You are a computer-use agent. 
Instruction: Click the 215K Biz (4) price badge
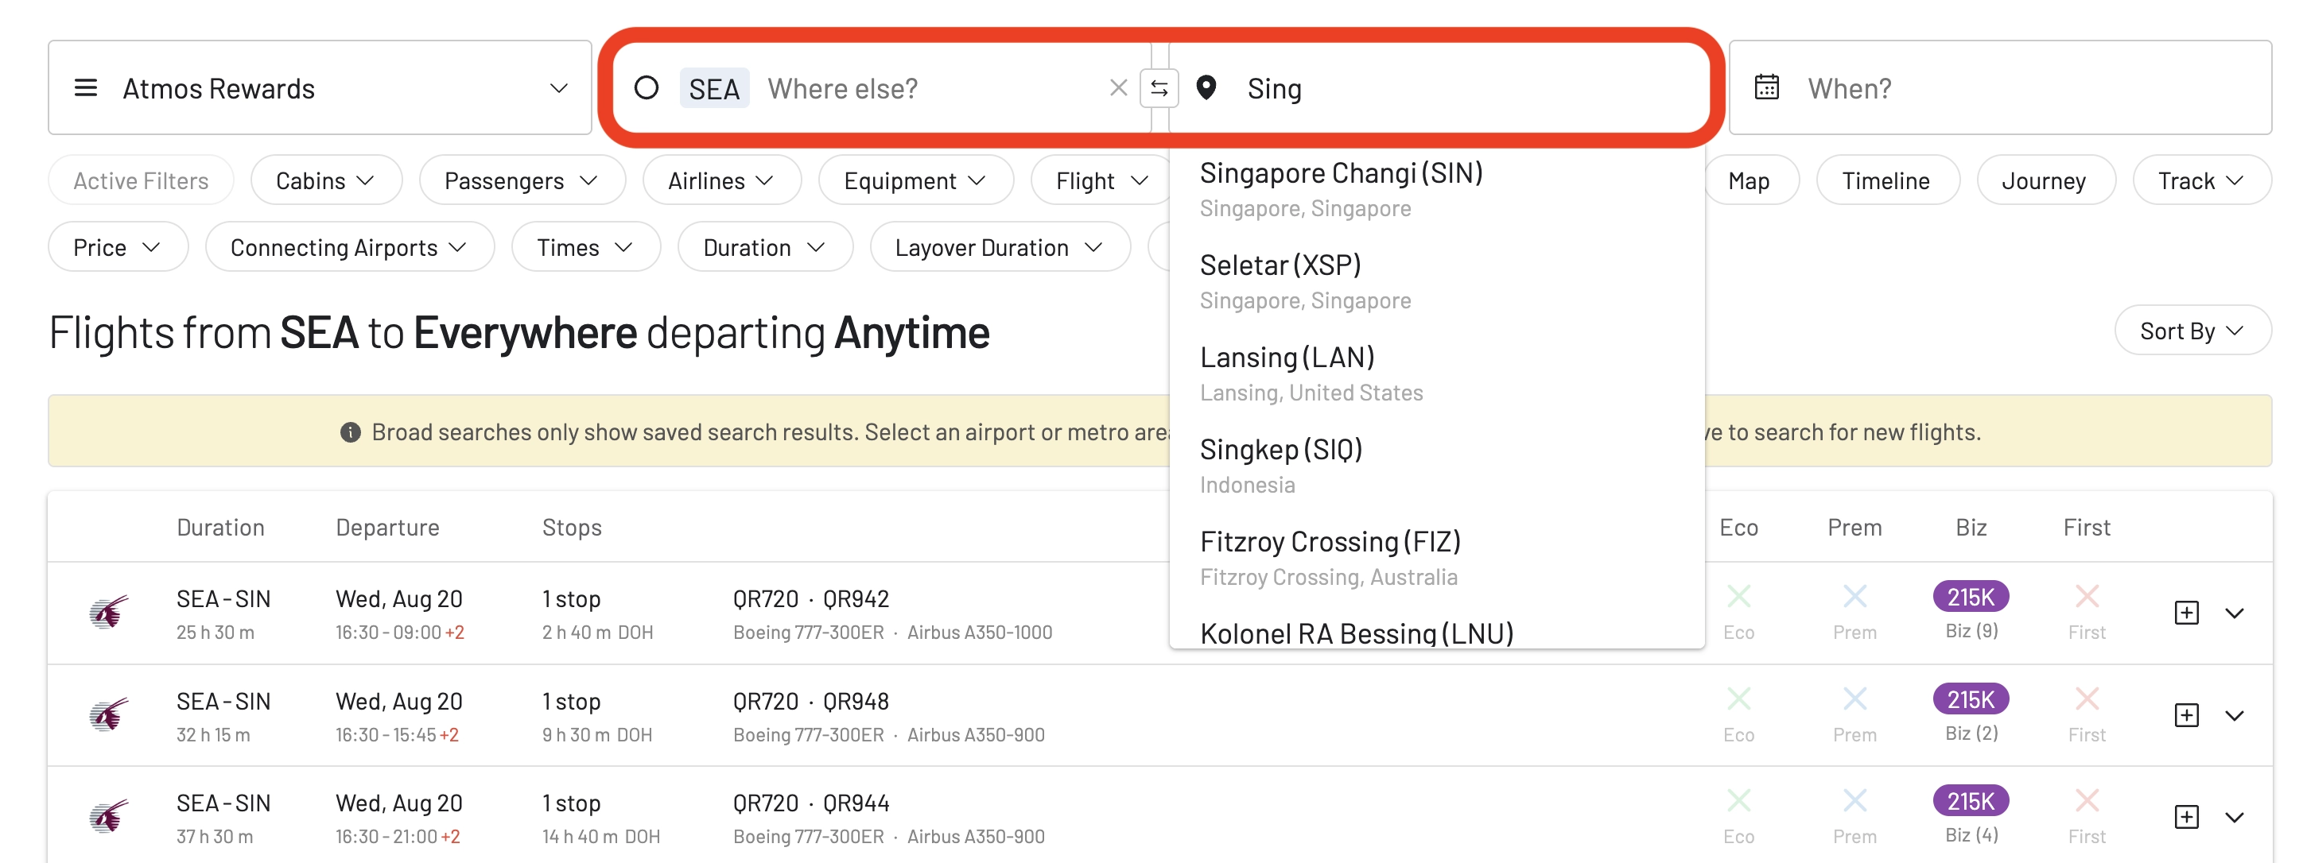[x=1971, y=801]
